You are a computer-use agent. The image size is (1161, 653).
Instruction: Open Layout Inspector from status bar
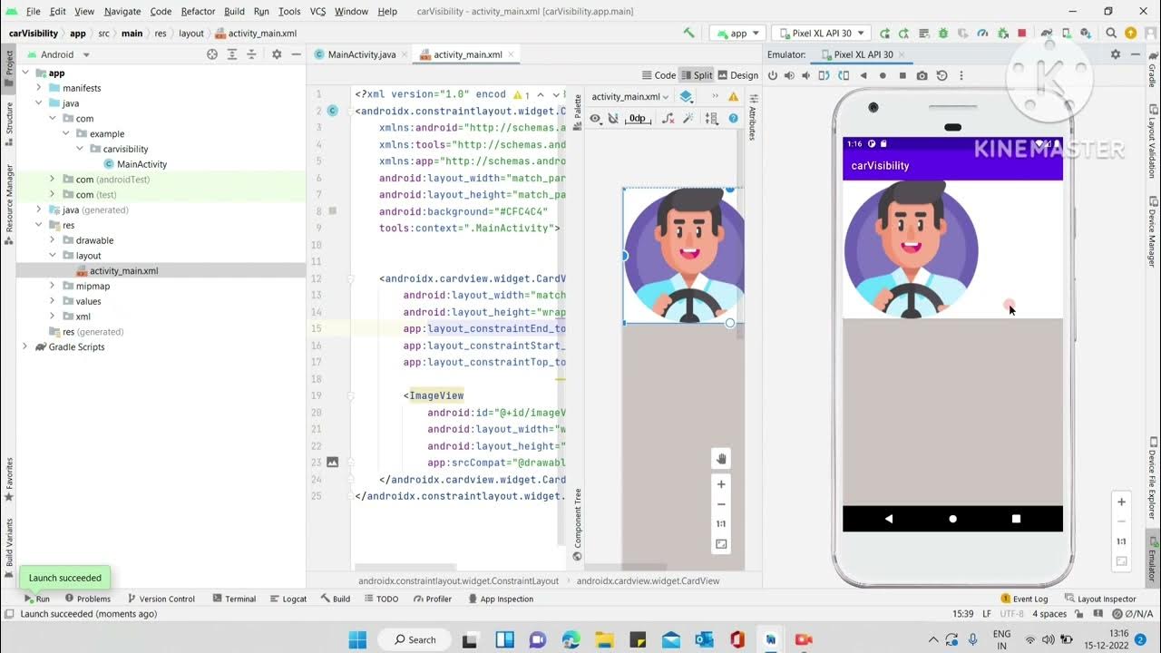point(1100,599)
